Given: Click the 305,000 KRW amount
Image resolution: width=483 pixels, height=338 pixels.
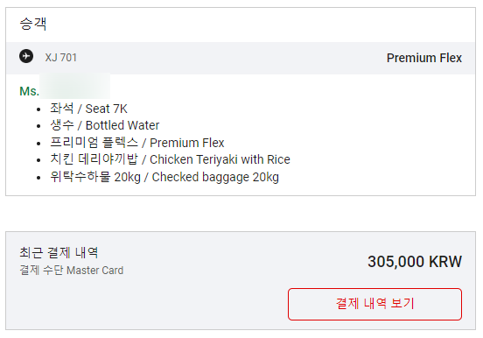Looking at the screenshot, I should point(415,262).
